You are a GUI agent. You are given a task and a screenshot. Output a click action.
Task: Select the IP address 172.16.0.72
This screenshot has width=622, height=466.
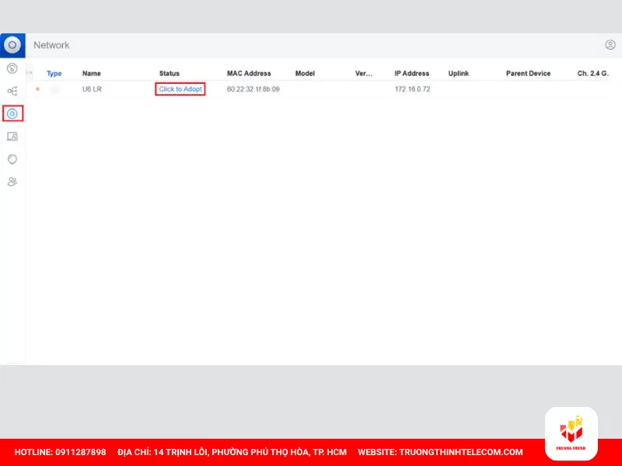pos(413,89)
